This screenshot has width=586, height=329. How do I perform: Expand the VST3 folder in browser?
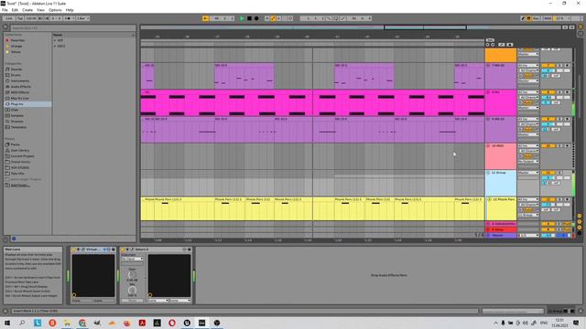pos(55,46)
